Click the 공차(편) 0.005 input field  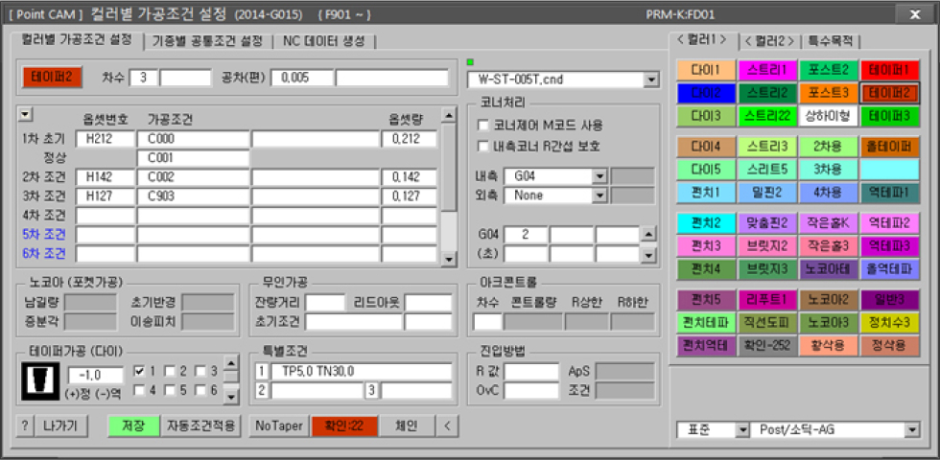tap(301, 77)
